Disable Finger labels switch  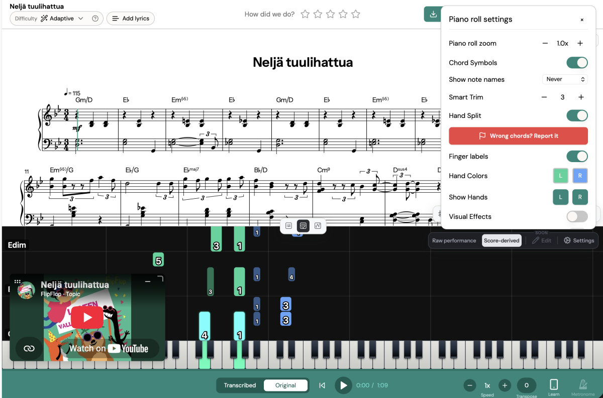[x=577, y=156]
